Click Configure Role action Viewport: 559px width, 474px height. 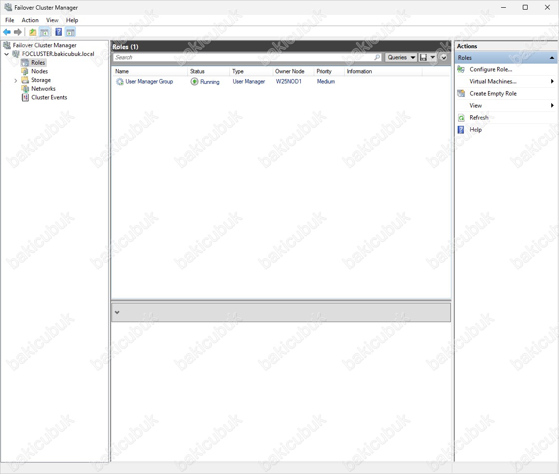tap(490, 69)
